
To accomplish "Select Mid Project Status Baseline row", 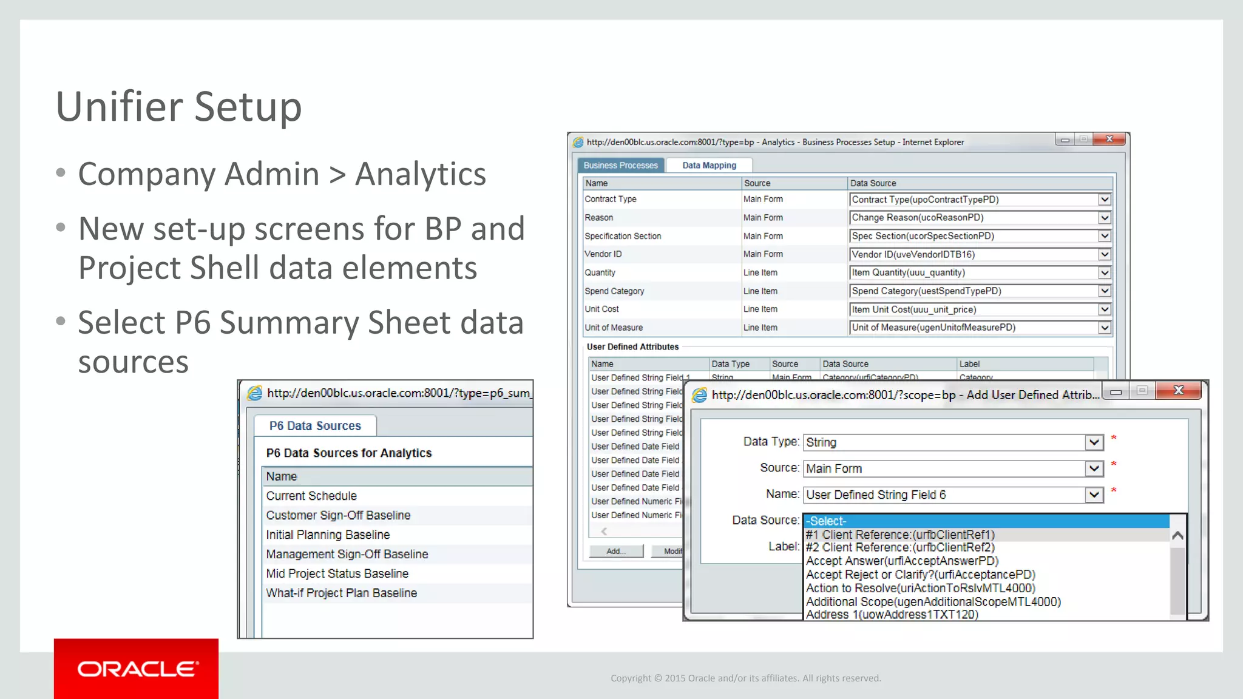I will tap(398, 573).
